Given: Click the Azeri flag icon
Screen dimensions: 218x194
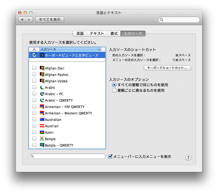Looking at the screenshot, I should [42, 132].
